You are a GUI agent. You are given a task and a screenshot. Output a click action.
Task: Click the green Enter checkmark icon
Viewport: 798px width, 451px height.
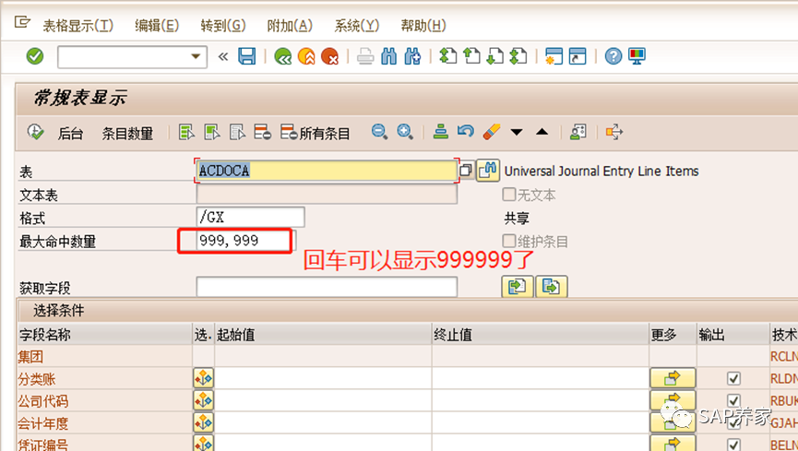[35, 56]
